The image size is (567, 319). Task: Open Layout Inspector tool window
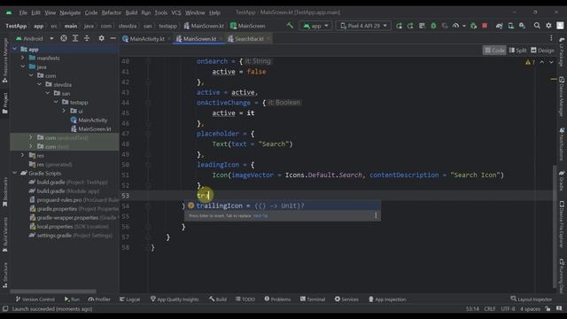[532, 300]
